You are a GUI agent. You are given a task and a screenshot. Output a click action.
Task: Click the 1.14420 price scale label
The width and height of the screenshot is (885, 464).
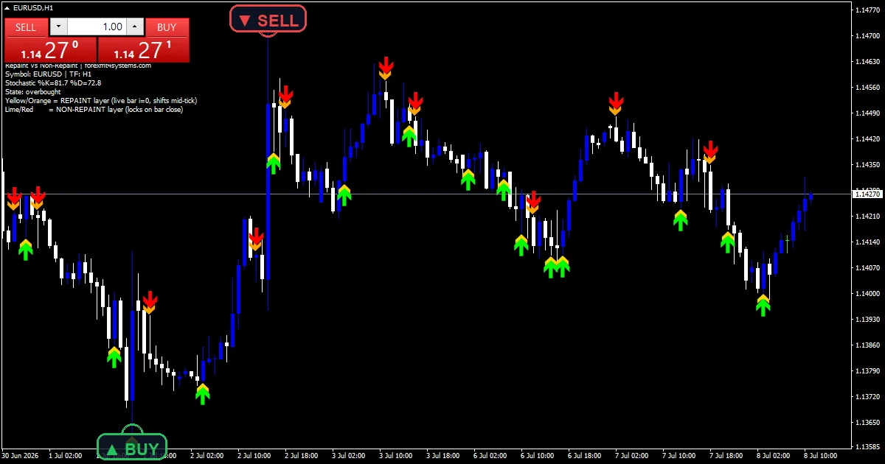tap(868, 139)
